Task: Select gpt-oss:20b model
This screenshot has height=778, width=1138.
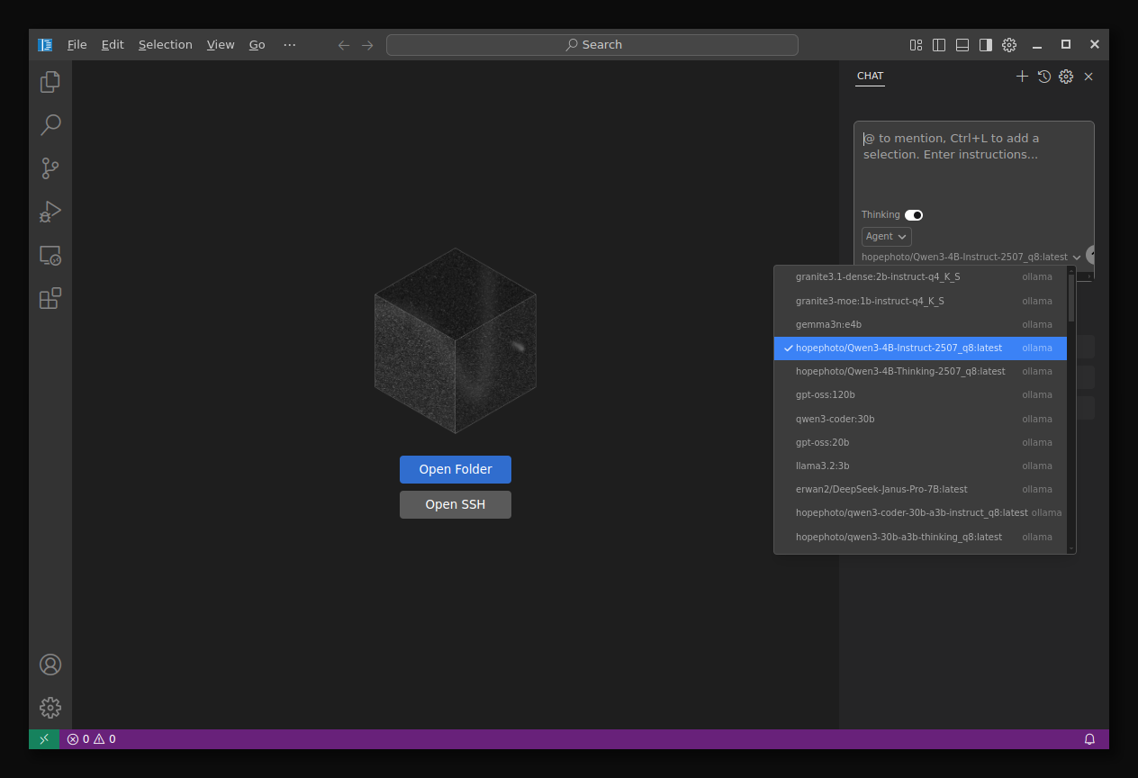Action: (x=920, y=442)
